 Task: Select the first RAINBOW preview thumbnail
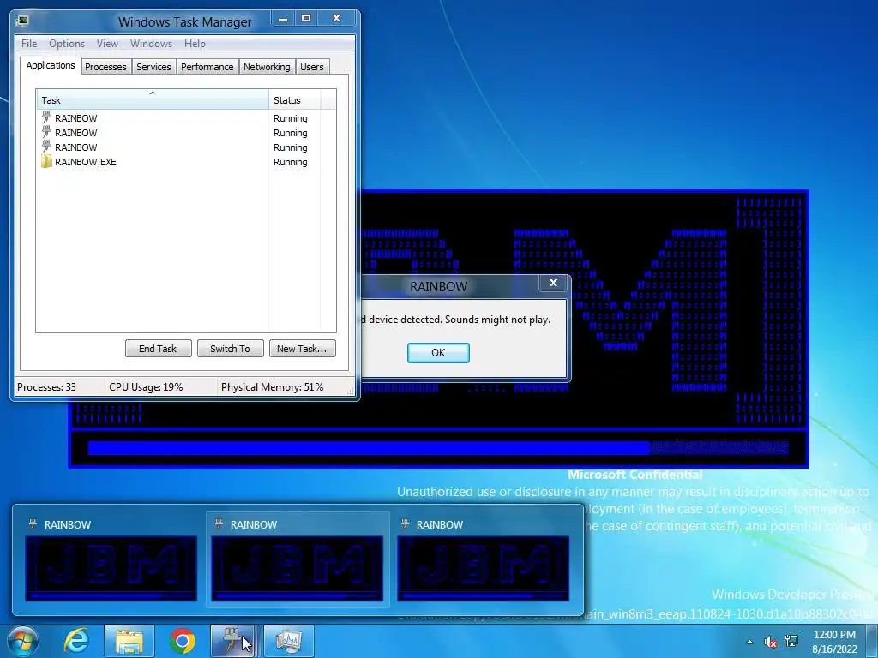point(111,559)
